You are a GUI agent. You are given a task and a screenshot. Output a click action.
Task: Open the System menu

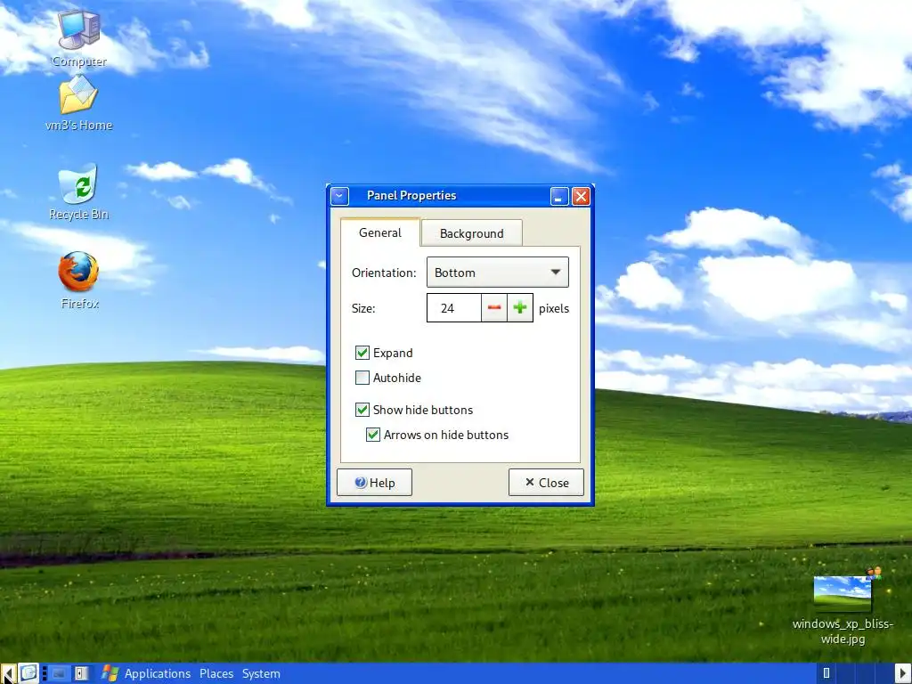point(261,673)
